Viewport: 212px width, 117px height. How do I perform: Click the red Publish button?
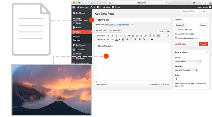click(x=203, y=44)
